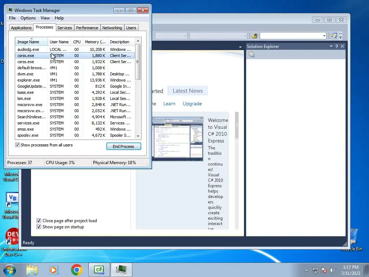Open Windows Explorer from the taskbar
This screenshot has height=277, width=369.
(x=32, y=270)
